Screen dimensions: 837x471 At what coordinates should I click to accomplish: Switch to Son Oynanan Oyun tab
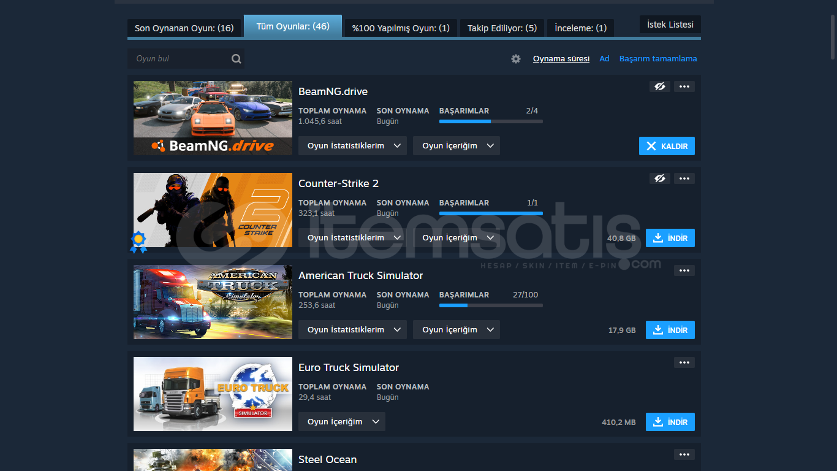(184, 28)
